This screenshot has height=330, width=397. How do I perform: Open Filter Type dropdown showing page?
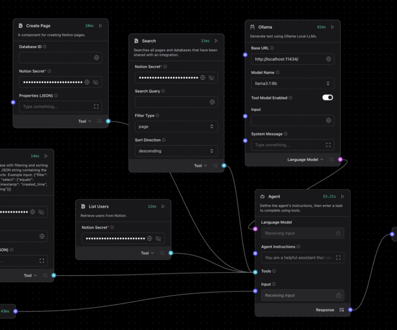coord(176,126)
